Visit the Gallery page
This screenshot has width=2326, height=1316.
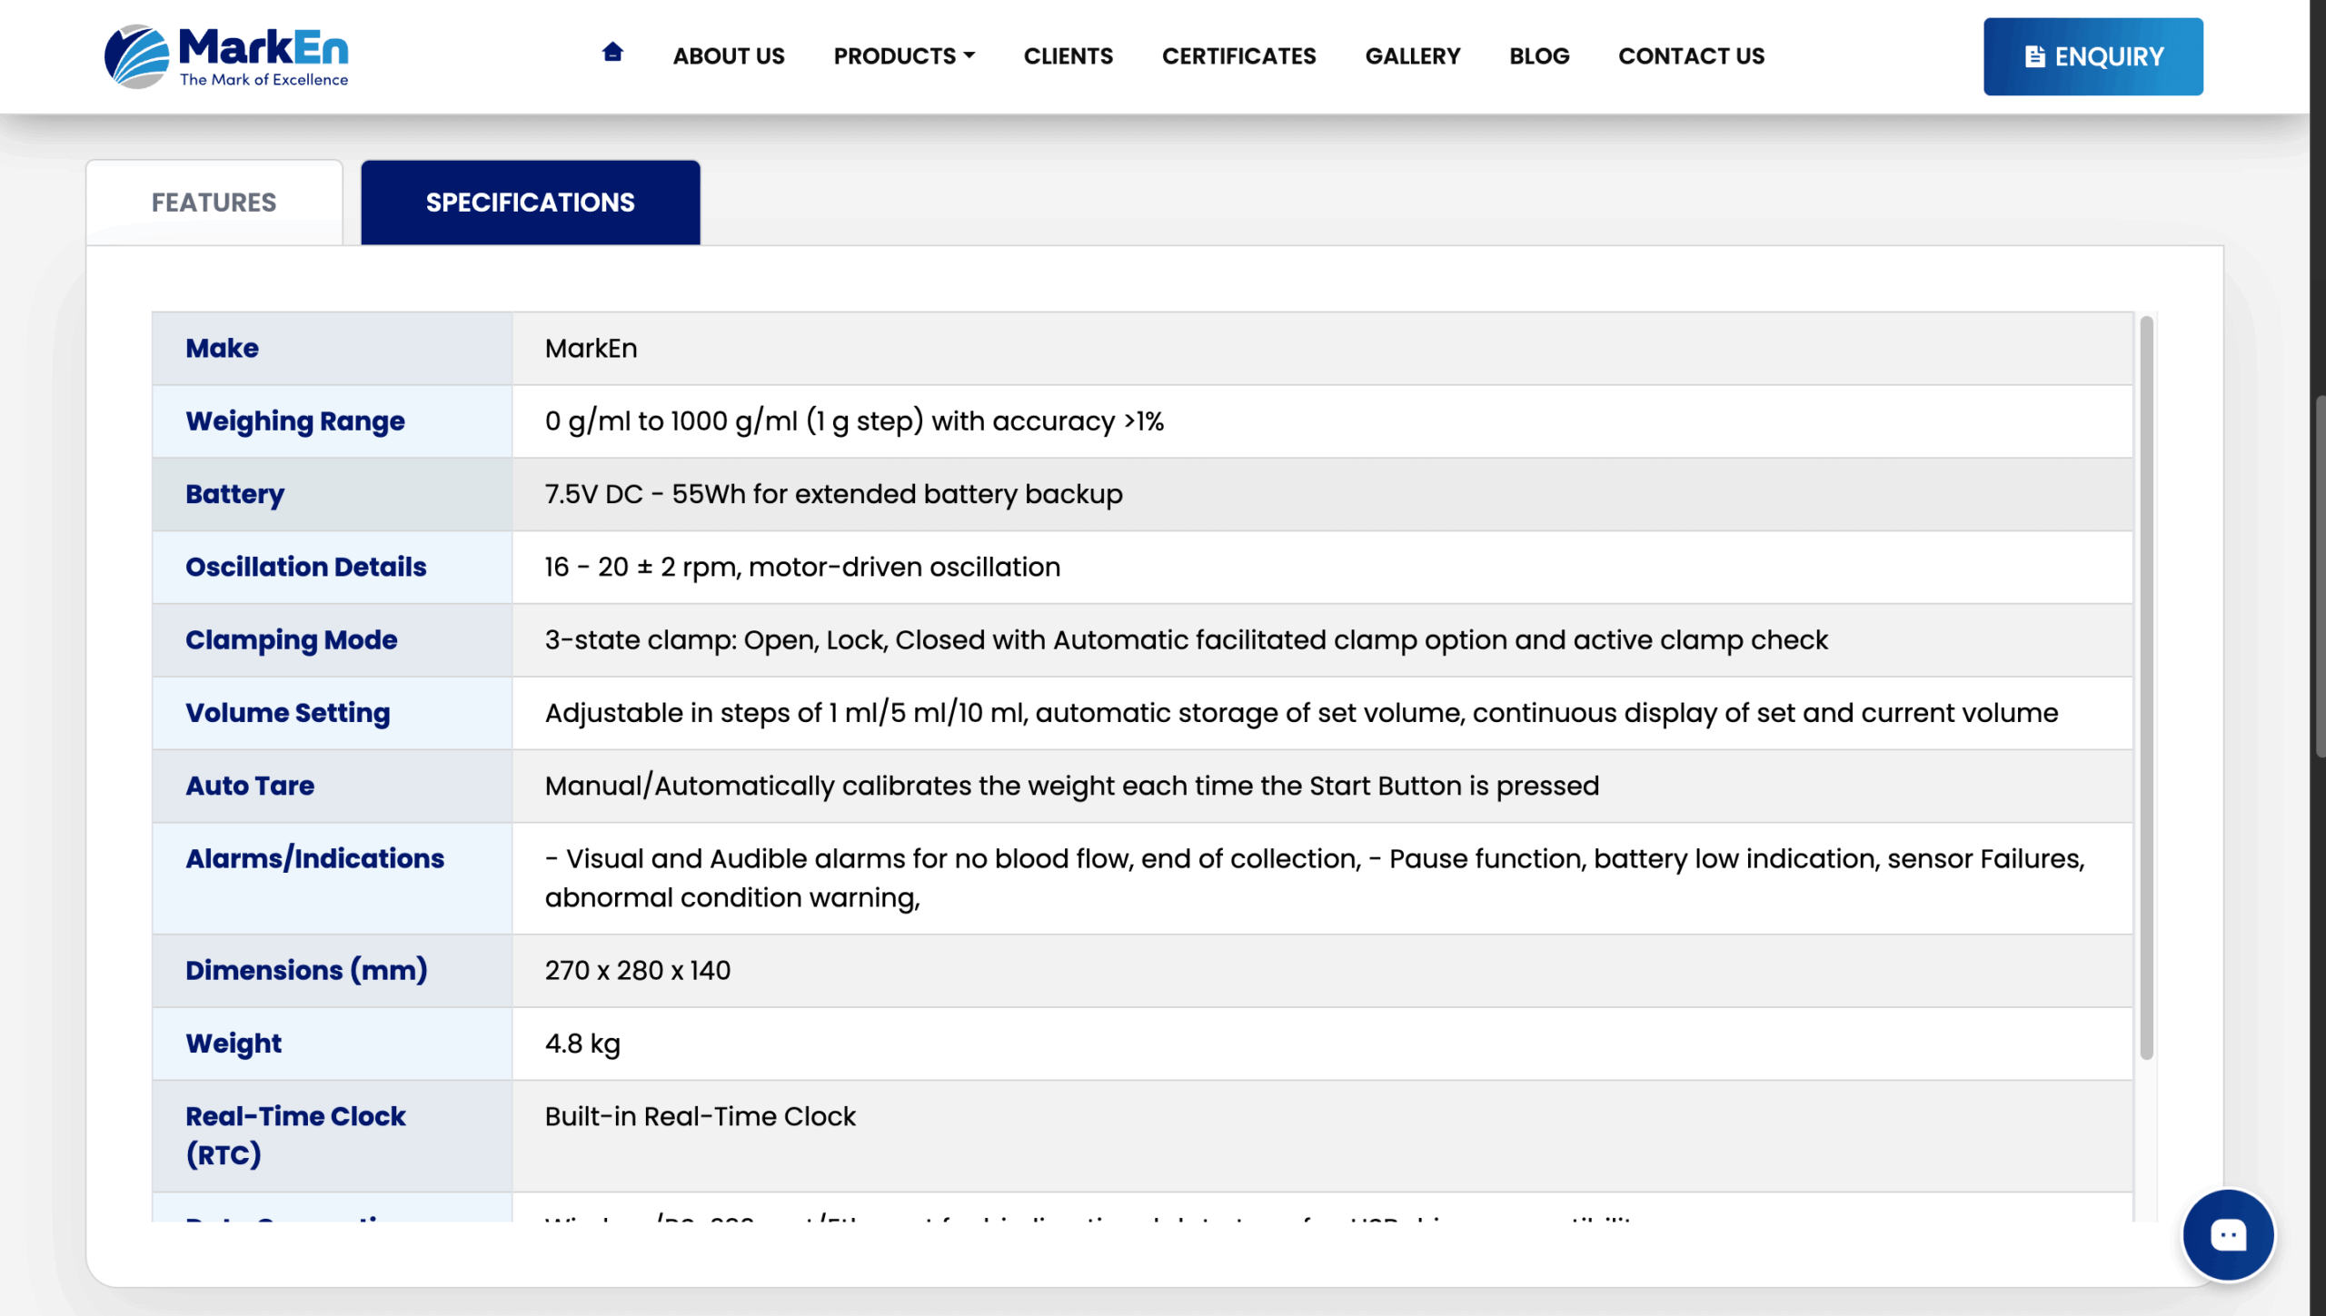[1412, 56]
